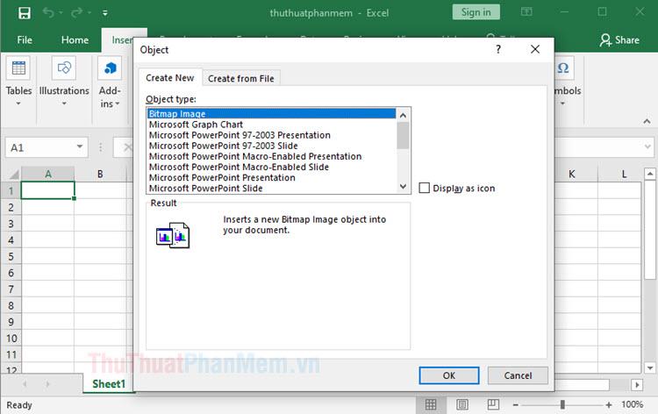Viewport: 658px width, 414px height.
Task: Open the Add-ins group
Action: [x=110, y=81]
